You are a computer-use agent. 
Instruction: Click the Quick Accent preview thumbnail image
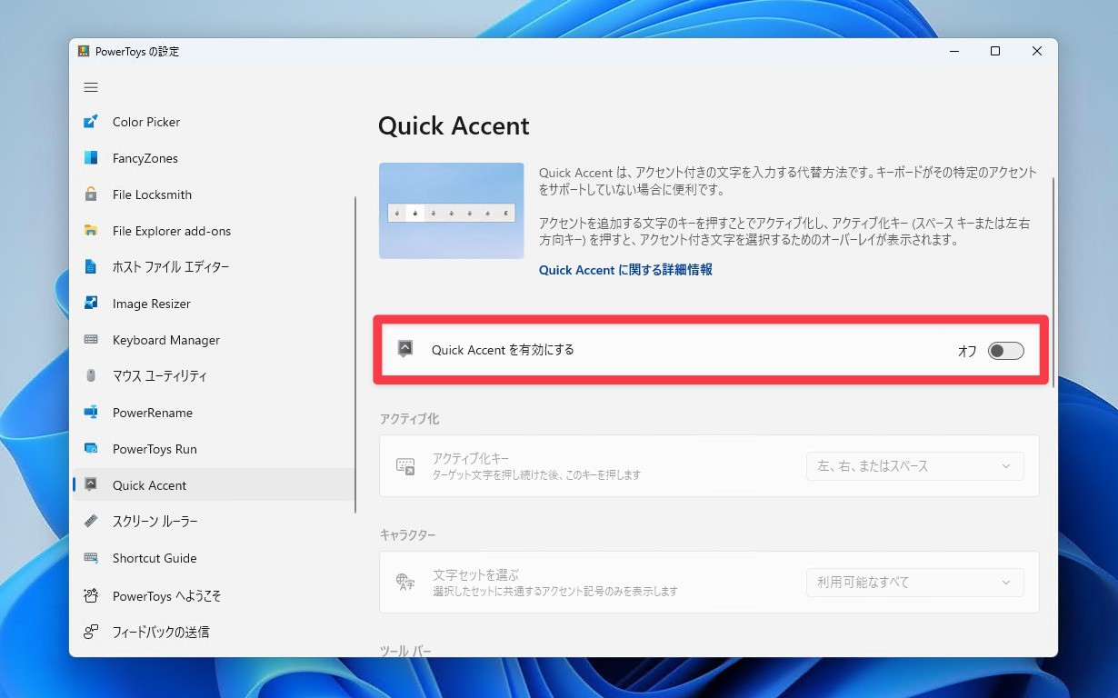point(451,211)
